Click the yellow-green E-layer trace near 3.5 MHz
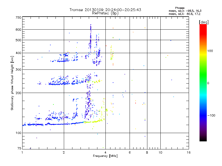This screenshot has height=166, width=222. pyautogui.click(x=94, y=121)
